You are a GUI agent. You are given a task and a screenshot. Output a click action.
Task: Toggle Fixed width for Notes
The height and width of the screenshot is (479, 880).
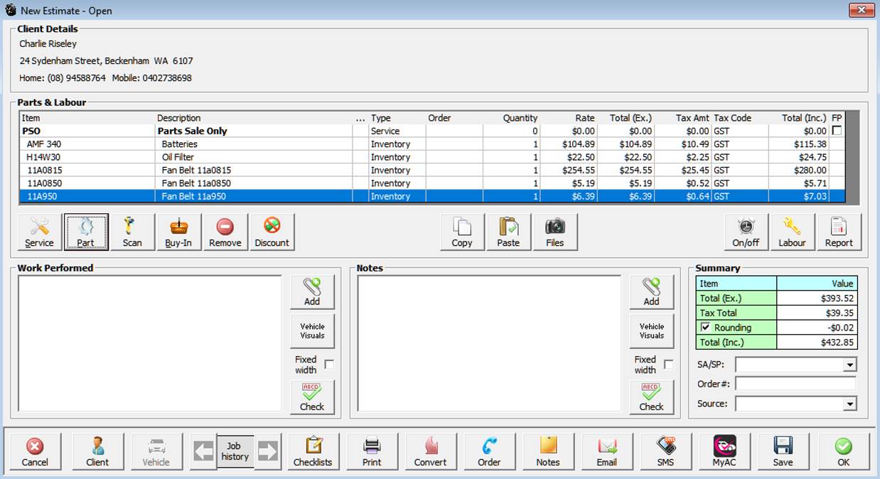coord(668,365)
